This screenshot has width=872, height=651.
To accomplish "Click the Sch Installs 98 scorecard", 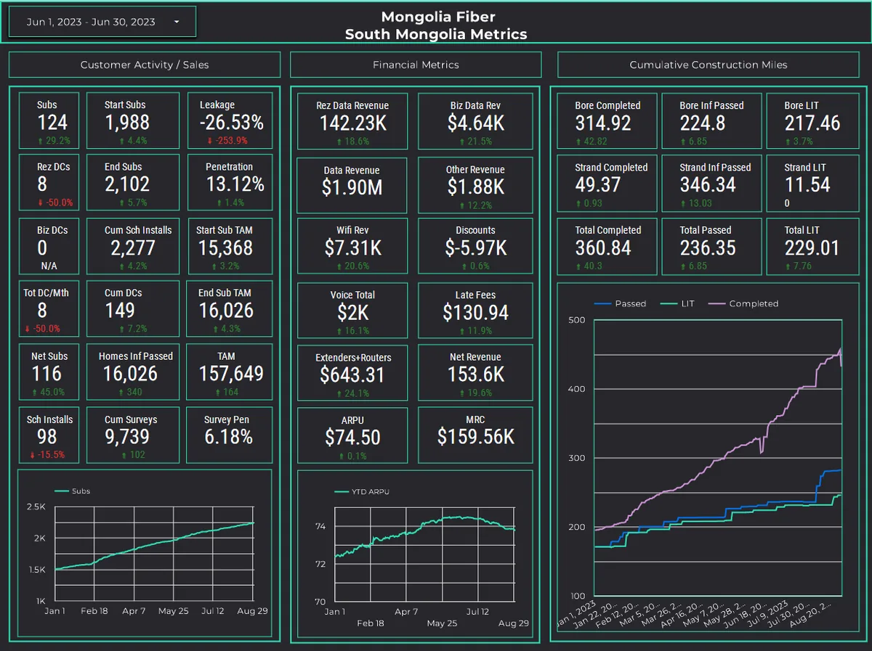I will [x=49, y=435].
